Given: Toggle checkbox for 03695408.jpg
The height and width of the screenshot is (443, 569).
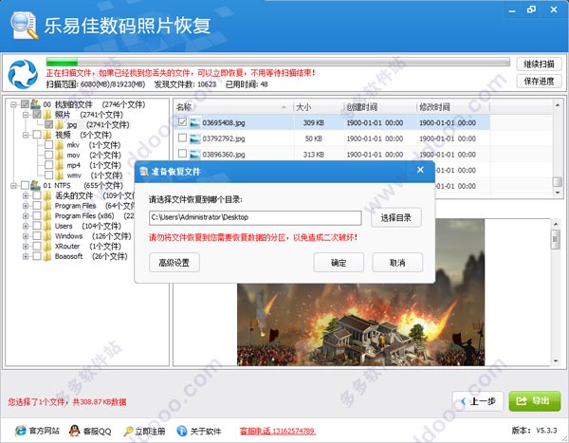Looking at the screenshot, I should pyautogui.click(x=182, y=122).
